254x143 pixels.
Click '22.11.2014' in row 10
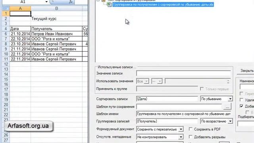(x=20, y=54)
